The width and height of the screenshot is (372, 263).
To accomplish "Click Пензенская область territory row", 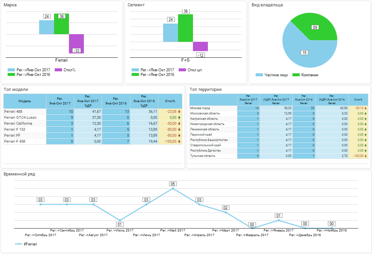I will point(279,129).
